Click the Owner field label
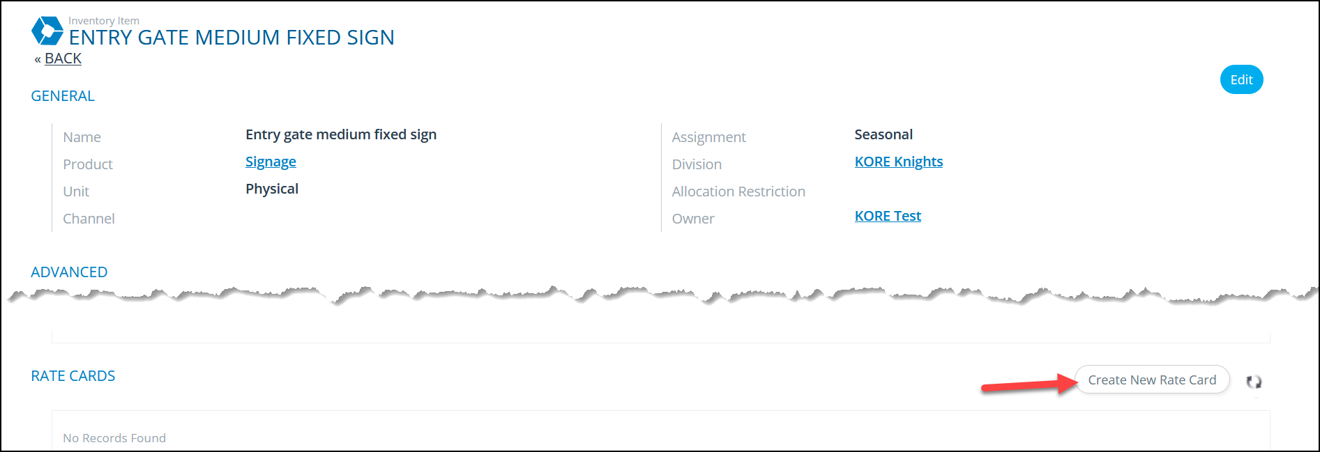This screenshot has height=452, width=1320. pyautogui.click(x=693, y=219)
